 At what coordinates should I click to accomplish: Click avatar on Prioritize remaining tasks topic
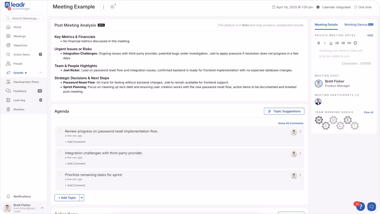coord(294,176)
